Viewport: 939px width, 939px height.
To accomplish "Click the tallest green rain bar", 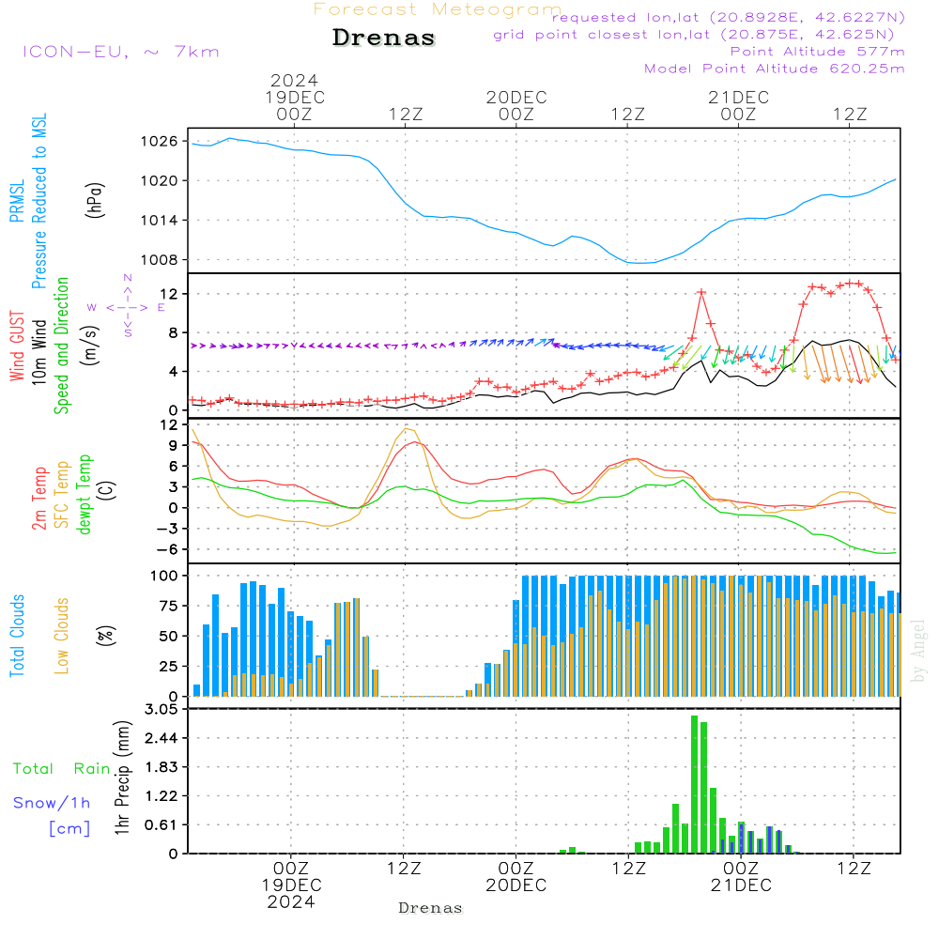I will [x=694, y=784].
